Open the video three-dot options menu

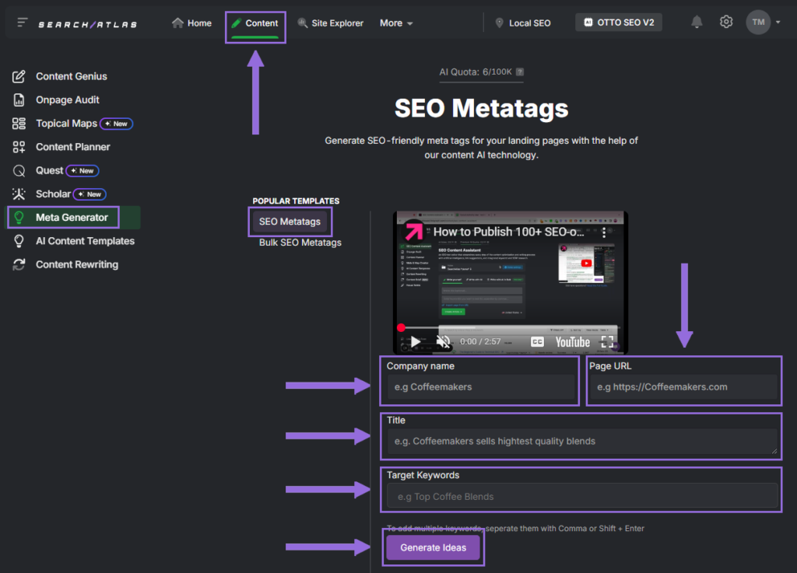[604, 232]
